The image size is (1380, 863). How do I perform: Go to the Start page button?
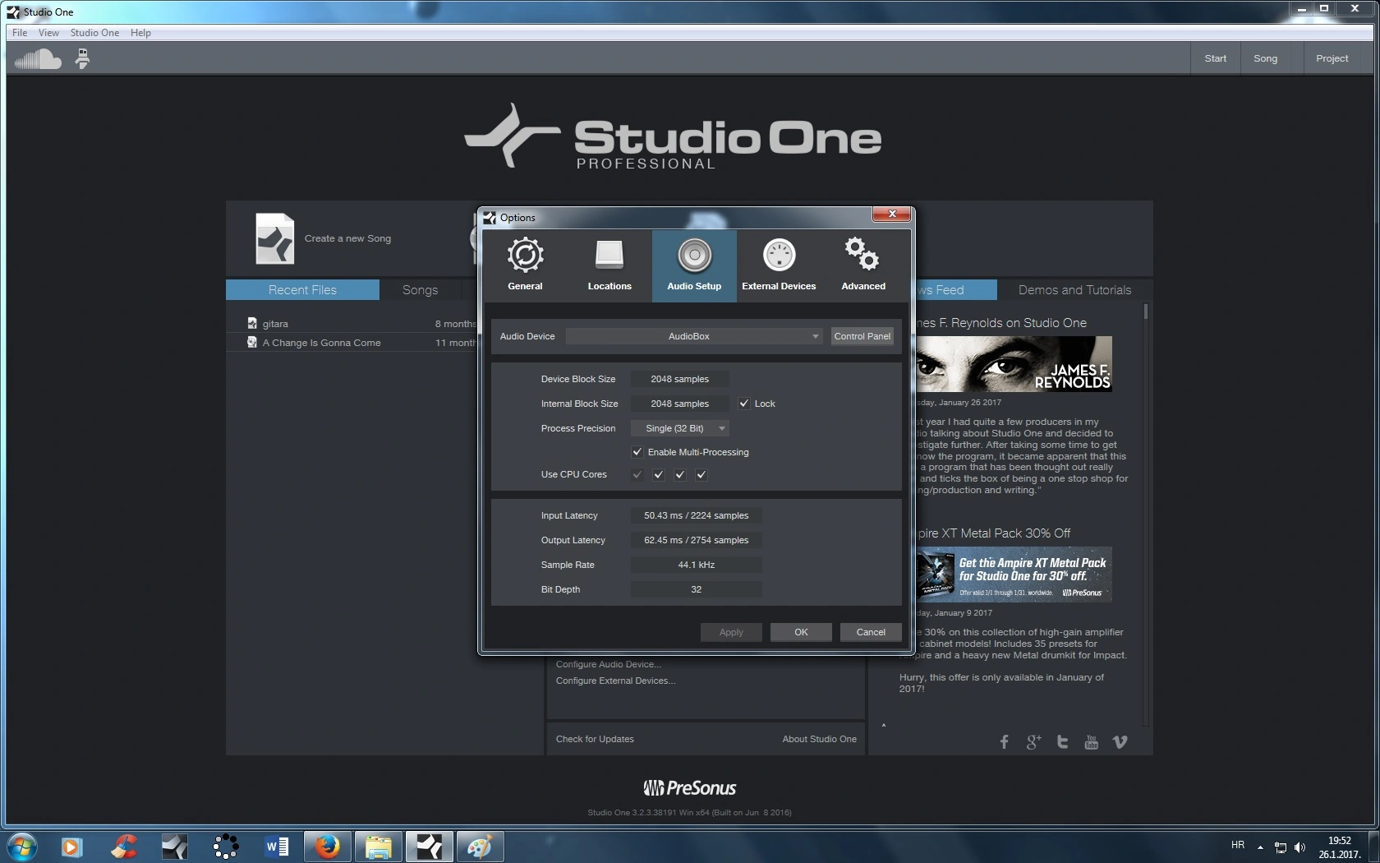tap(1215, 58)
